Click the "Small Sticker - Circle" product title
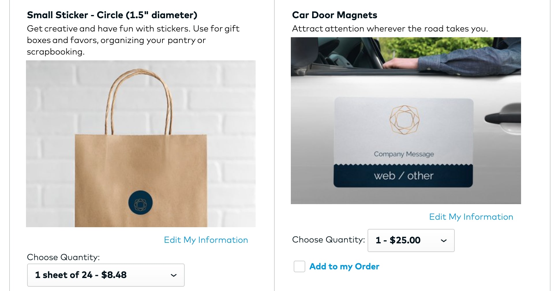558x291 pixels. [112, 15]
